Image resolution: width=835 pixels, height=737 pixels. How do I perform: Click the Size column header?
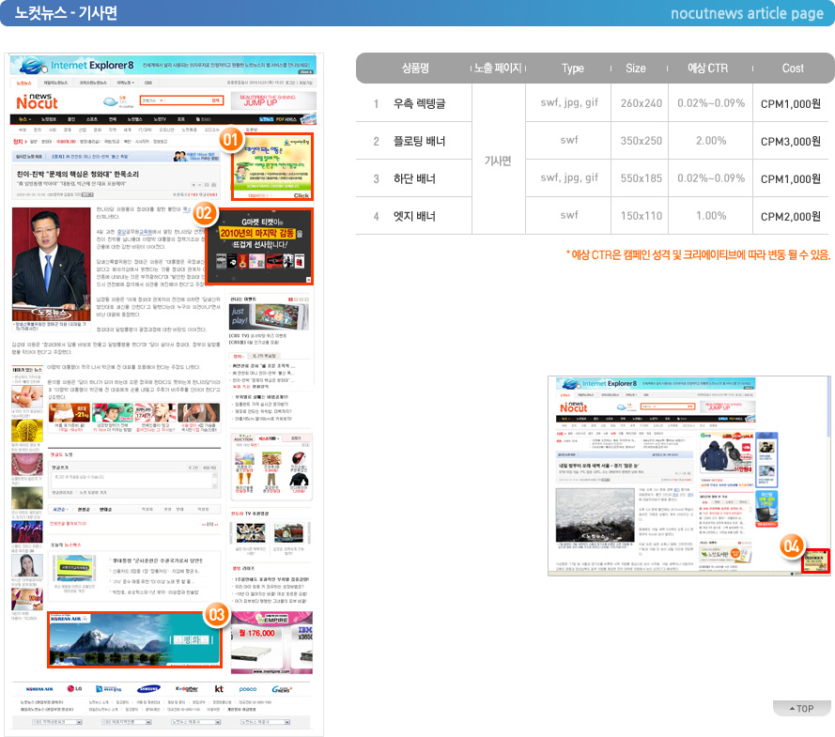click(x=635, y=69)
